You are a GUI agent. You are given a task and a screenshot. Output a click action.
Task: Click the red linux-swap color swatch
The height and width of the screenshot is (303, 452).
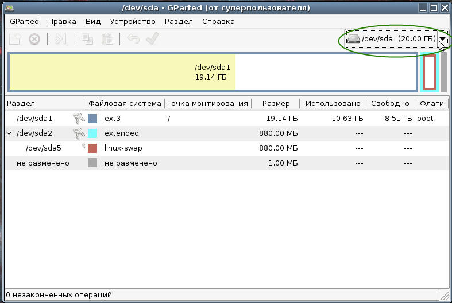pos(92,148)
